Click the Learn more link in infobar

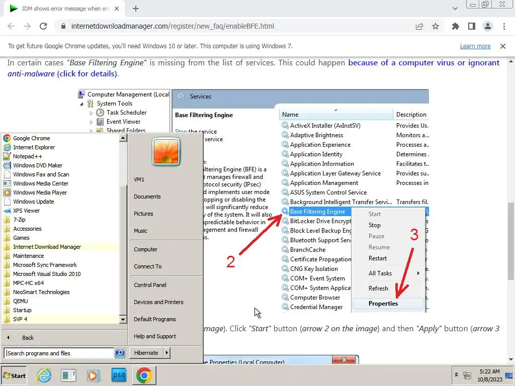tap(475, 46)
